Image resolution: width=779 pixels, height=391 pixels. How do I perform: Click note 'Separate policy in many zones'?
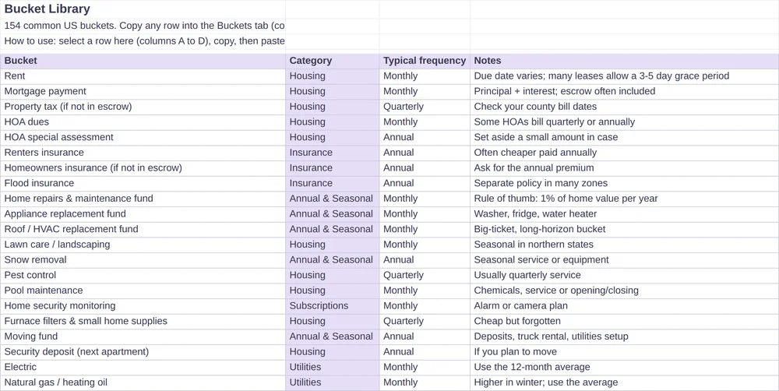coord(625,183)
